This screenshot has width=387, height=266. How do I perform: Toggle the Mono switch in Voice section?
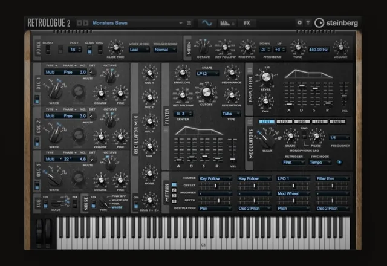click(48, 50)
